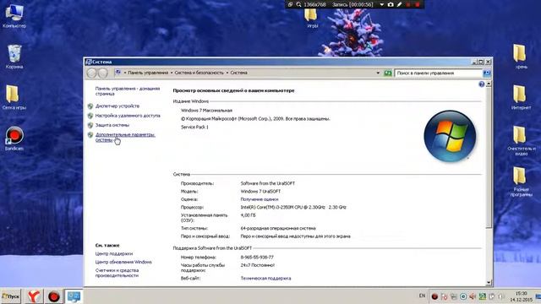Click the Поиск в панели управления search field
Screen dimensions: 541x304
pyautogui.click(x=438, y=73)
